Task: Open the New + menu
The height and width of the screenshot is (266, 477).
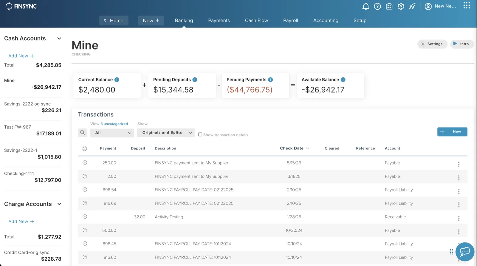Action: [x=151, y=21]
